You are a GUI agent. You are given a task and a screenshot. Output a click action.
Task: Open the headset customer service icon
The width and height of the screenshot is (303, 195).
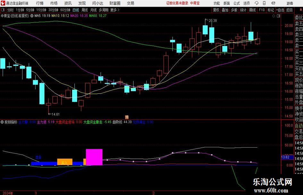257,3
